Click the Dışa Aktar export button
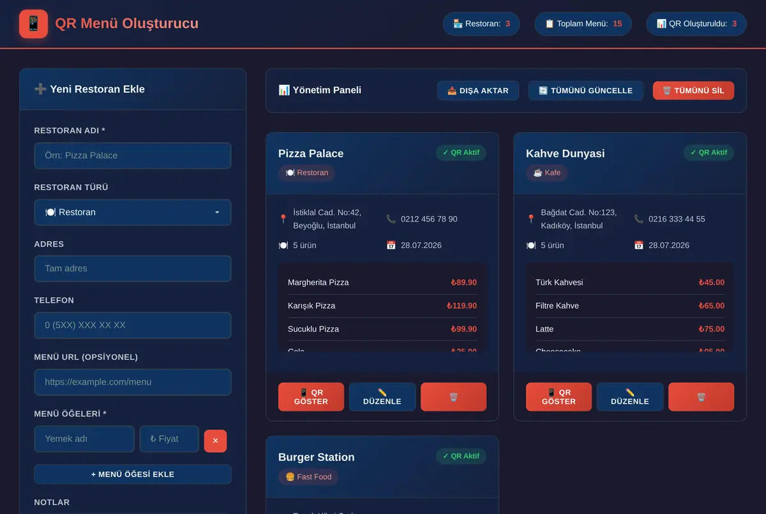 [x=478, y=91]
